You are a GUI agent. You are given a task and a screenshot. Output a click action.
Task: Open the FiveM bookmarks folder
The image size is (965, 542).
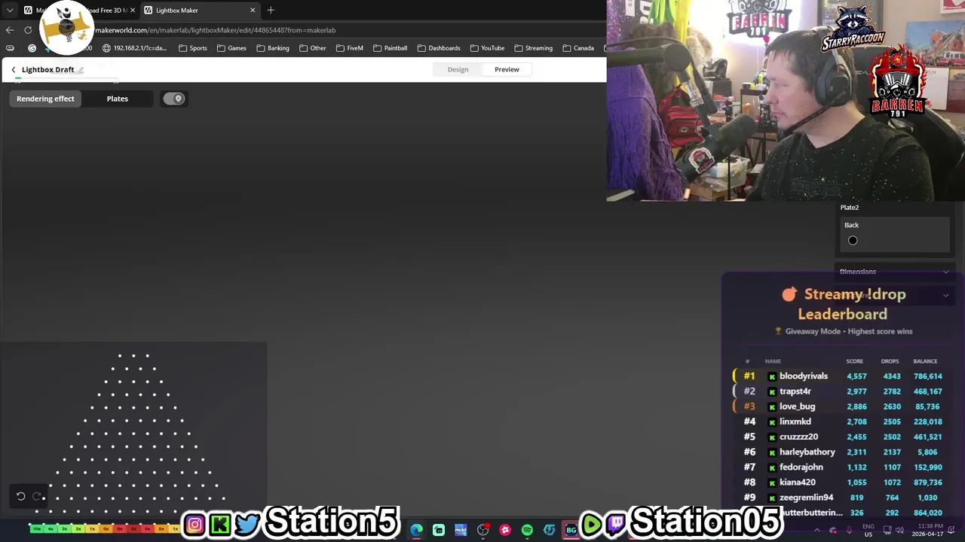click(350, 48)
